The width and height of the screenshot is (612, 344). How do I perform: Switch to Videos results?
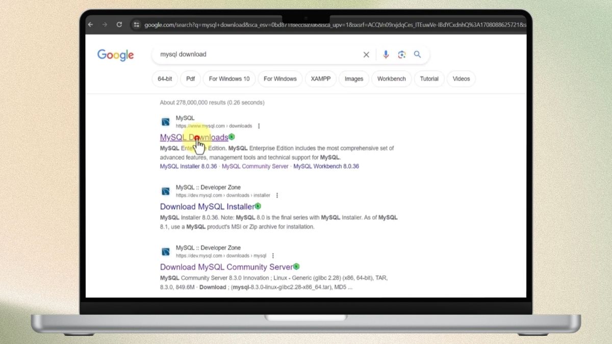462,79
